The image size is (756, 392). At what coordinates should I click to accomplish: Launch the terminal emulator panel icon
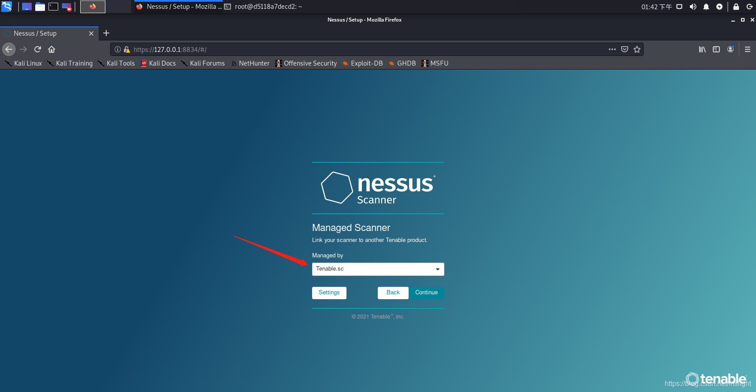[x=53, y=7]
